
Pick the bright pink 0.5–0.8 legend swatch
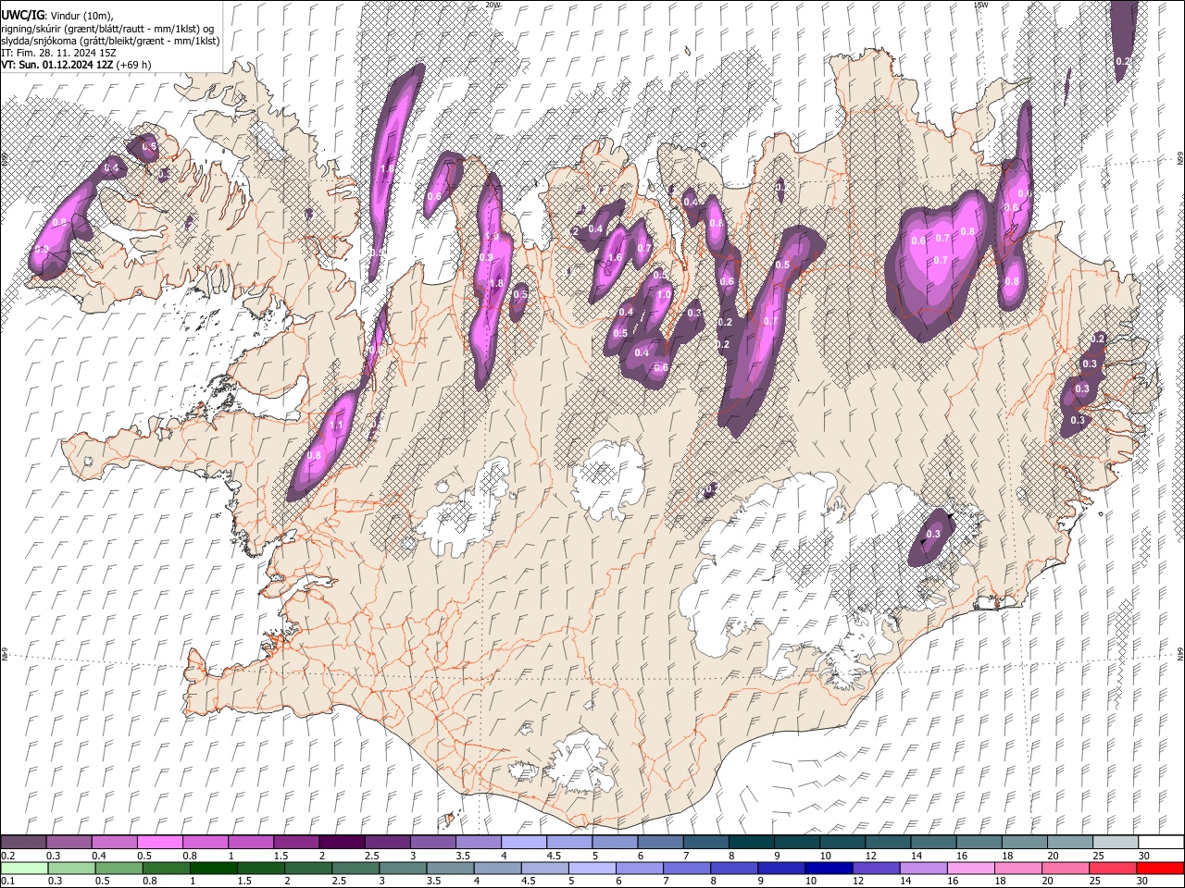click(x=159, y=842)
